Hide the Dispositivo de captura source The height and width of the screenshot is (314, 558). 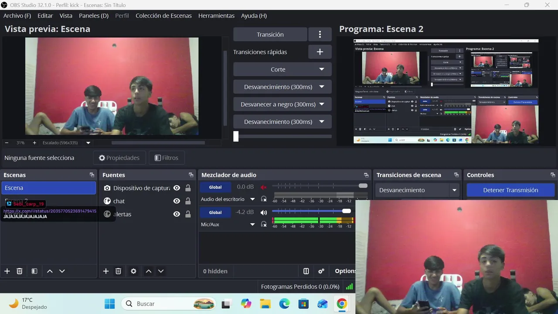(x=177, y=188)
